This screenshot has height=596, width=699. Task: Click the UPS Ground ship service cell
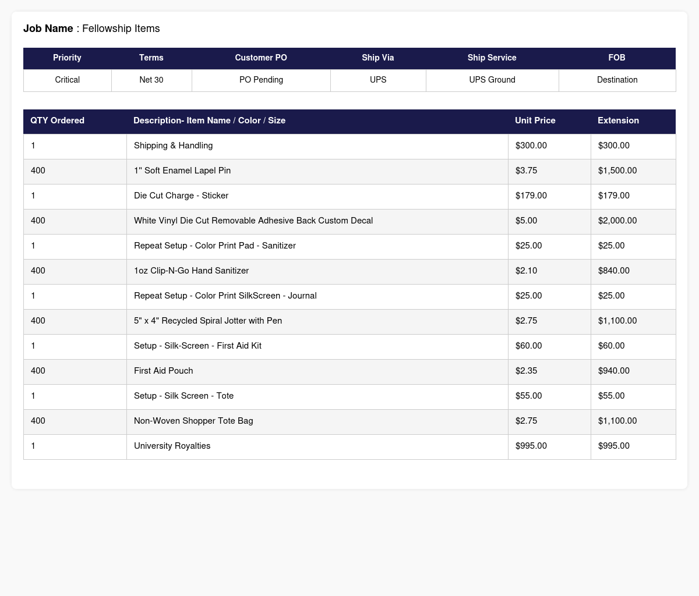[x=492, y=80]
